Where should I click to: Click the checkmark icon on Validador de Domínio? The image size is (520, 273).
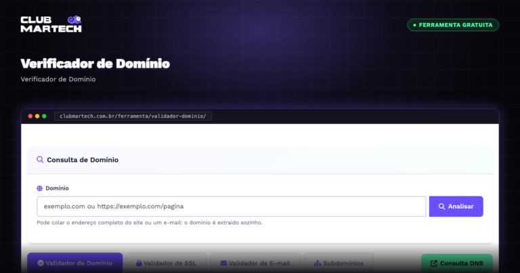(41, 263)
